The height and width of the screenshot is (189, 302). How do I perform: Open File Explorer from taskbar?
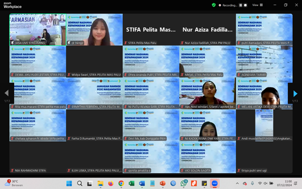click(100, 183)
